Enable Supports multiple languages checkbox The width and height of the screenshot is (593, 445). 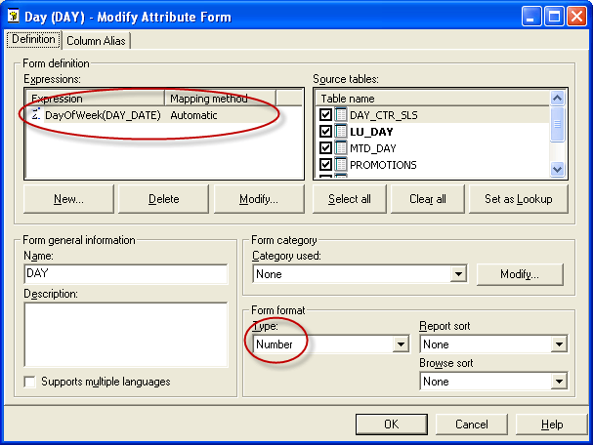pyautogui.click(x=31, y=382)
